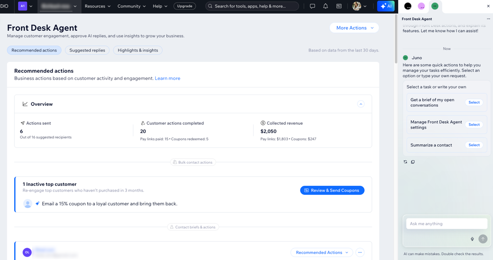Select 'Summarize a contact'
The height and width of the screenshot is (260, 493).
click(x=474, y=145)
